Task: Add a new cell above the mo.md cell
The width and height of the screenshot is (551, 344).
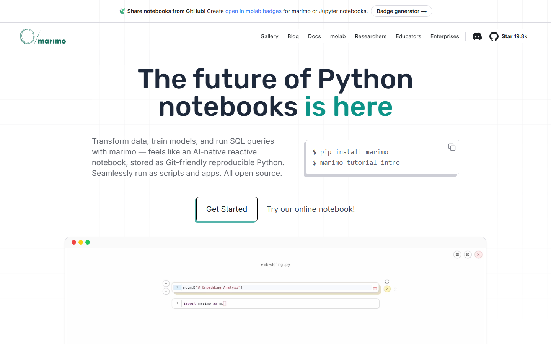Action: (x=166, y=283)
